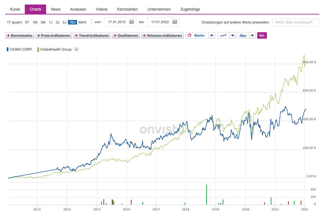
Task: Click the Berlin exchange clock icon
Action: coord(190,35)
